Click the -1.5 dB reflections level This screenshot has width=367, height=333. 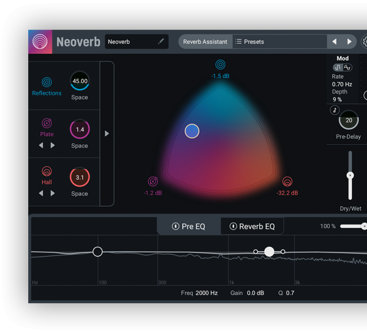pyautogui.click(x=220, y=76)
